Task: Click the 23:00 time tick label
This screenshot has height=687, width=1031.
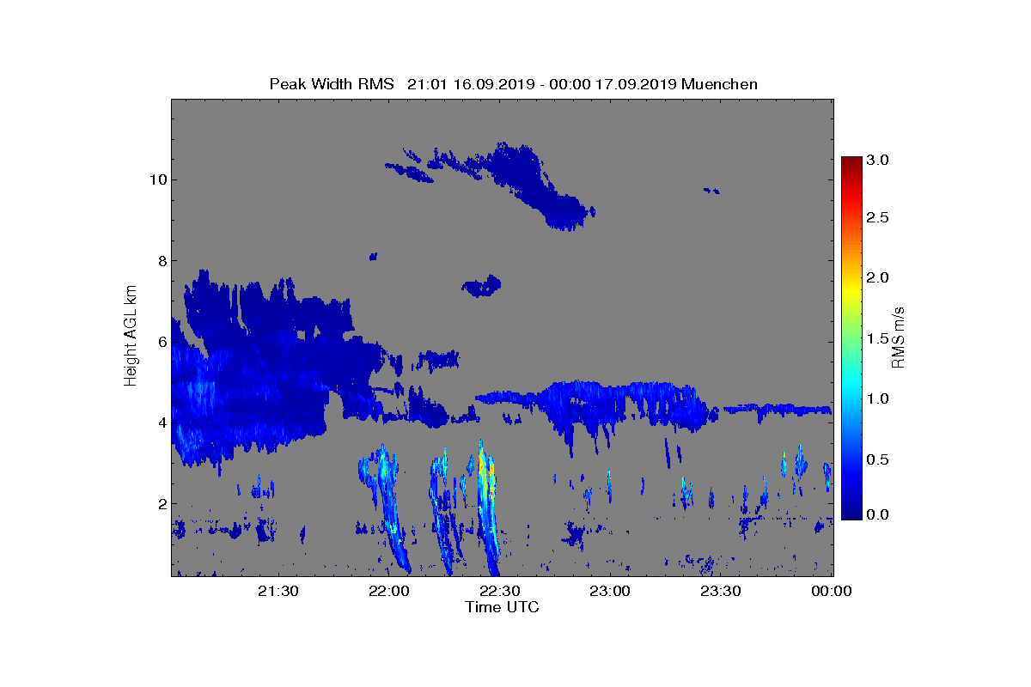Action: click(610, 591)
